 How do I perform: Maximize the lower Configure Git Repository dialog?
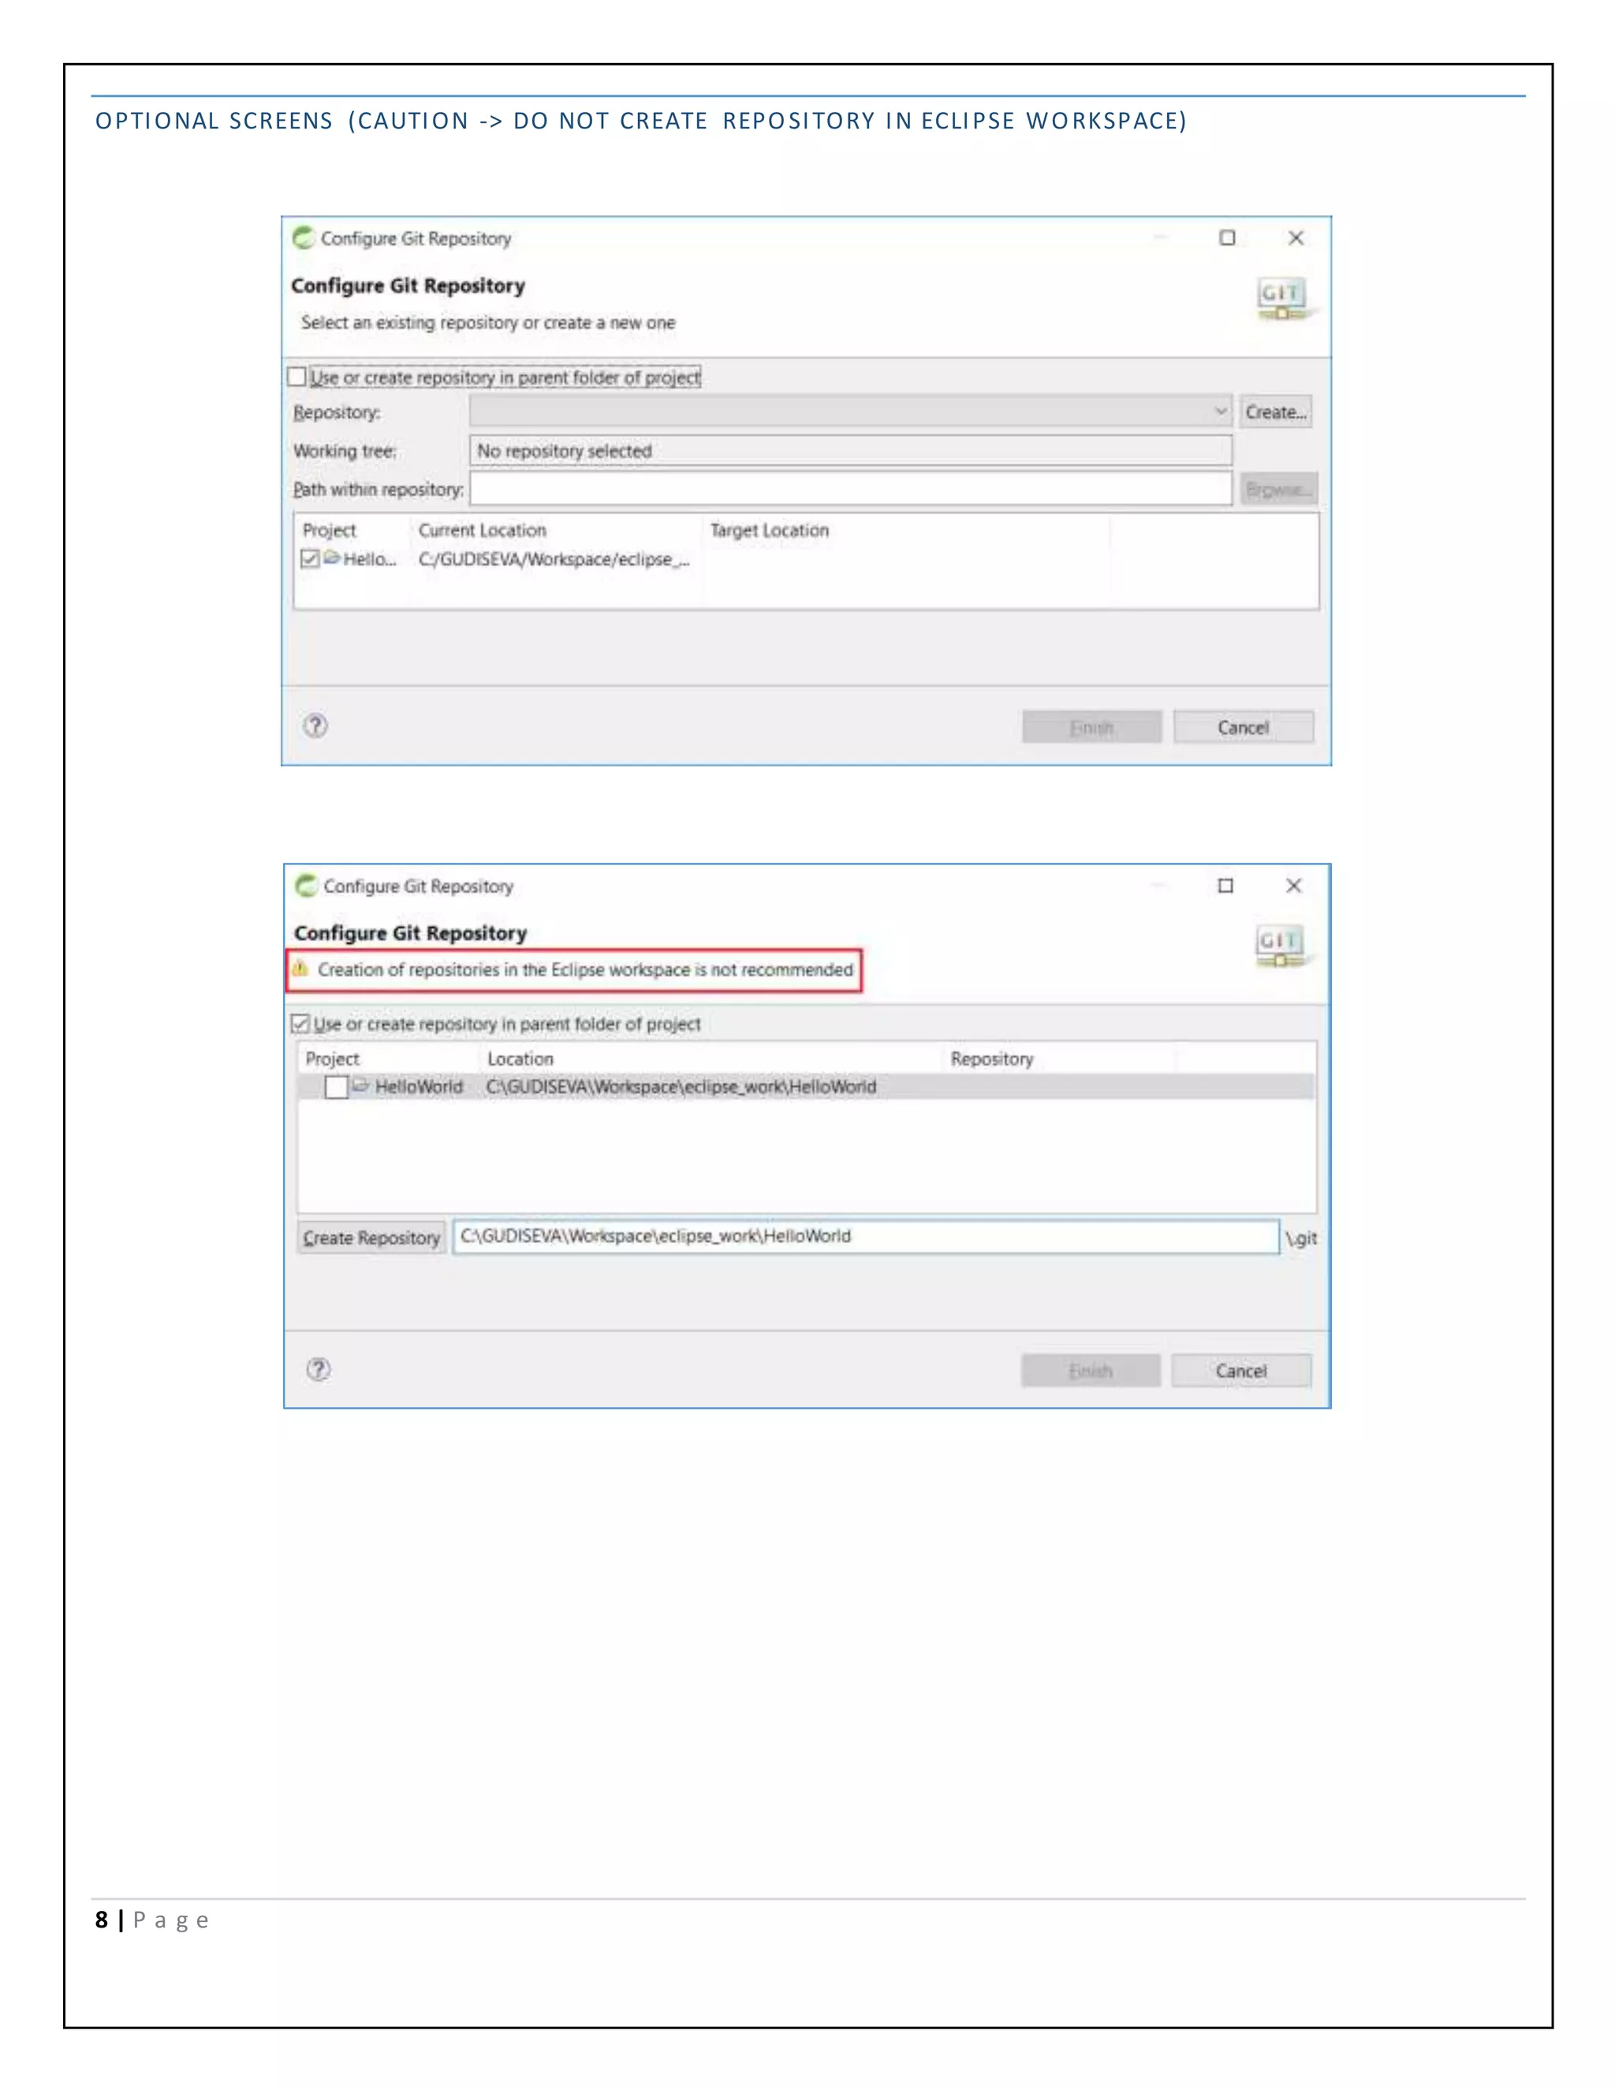pos(1225,885)
